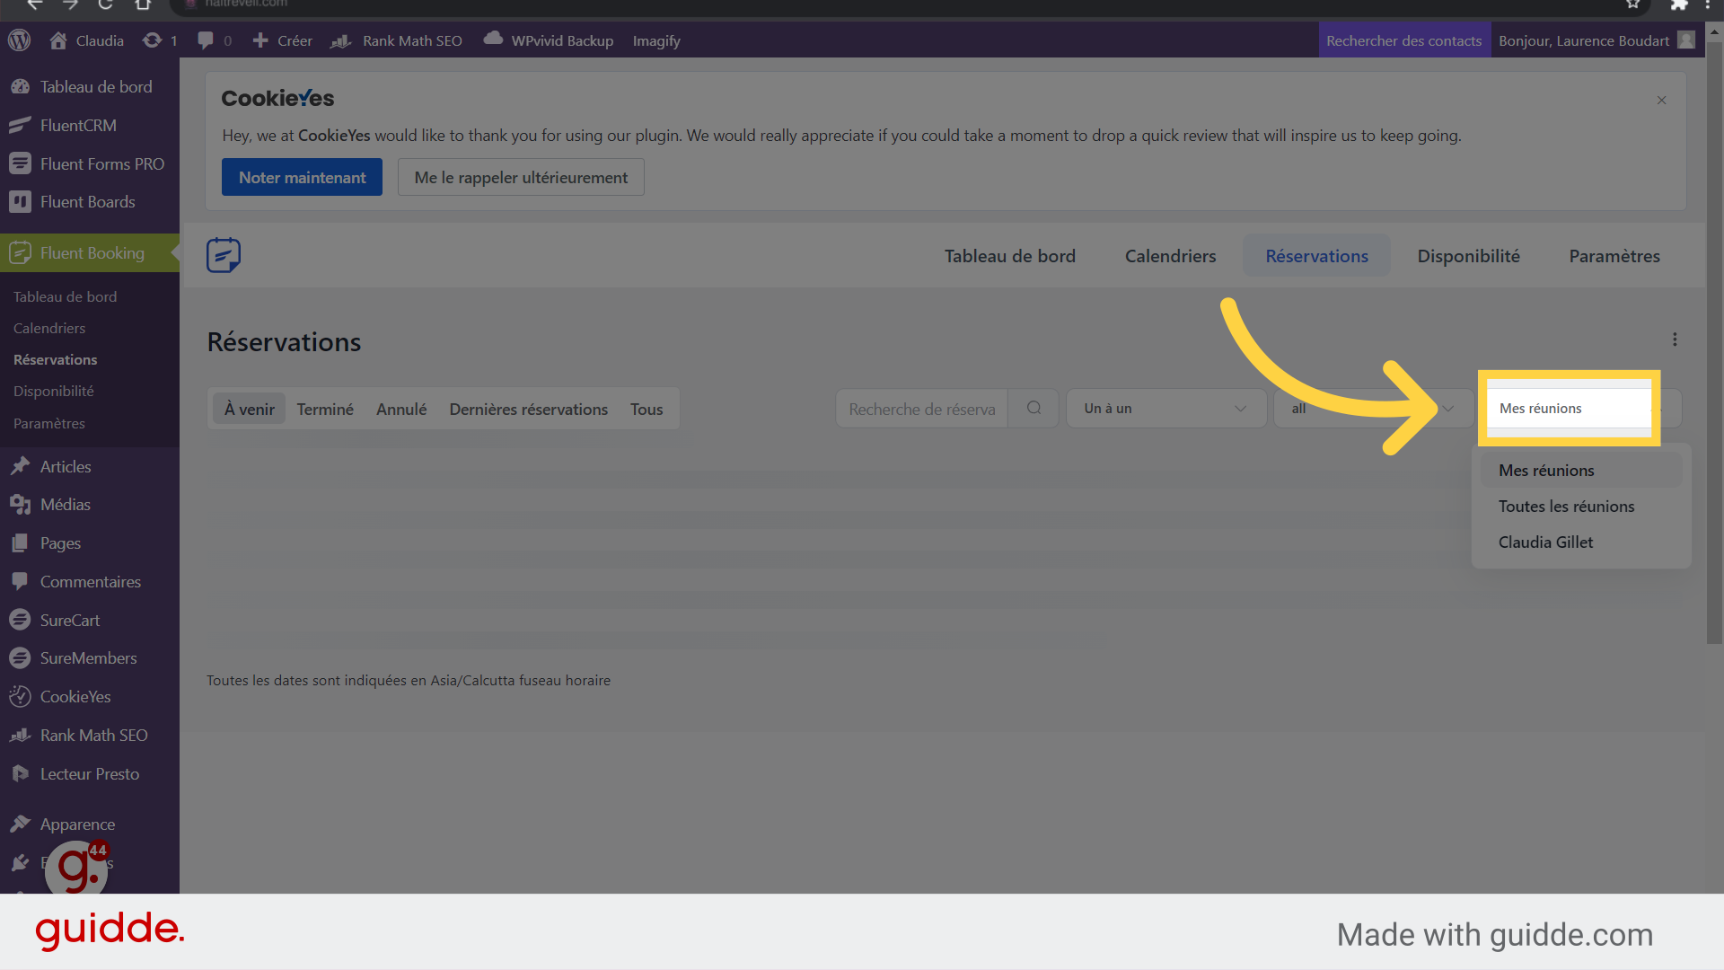Switch to Paramètres top tab

(x=1614, y=256)
